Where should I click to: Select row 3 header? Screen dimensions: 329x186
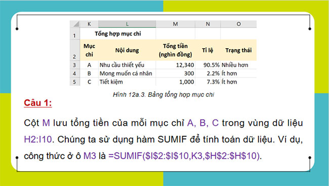[x=75, y=65]
